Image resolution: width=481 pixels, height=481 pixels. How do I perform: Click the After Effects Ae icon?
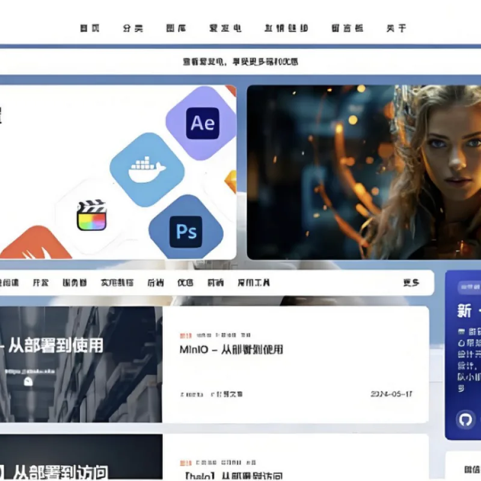(x=203, y=123)
